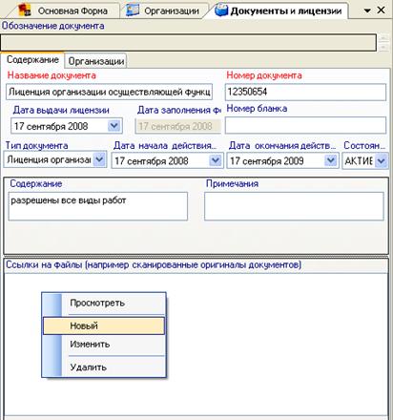
Task: Open the tab list dropdown arrow
Action: click(367, 10)
